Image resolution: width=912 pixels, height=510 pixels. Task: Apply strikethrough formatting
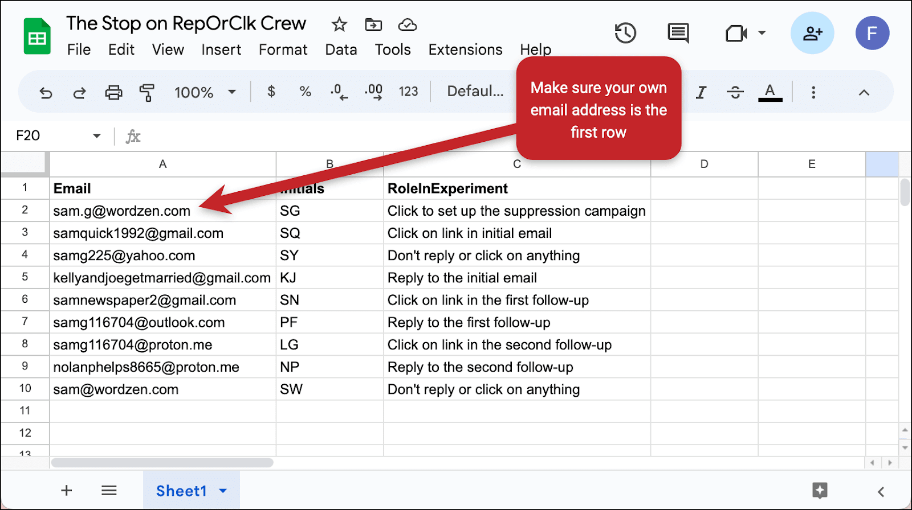click(x=735, y=92)
